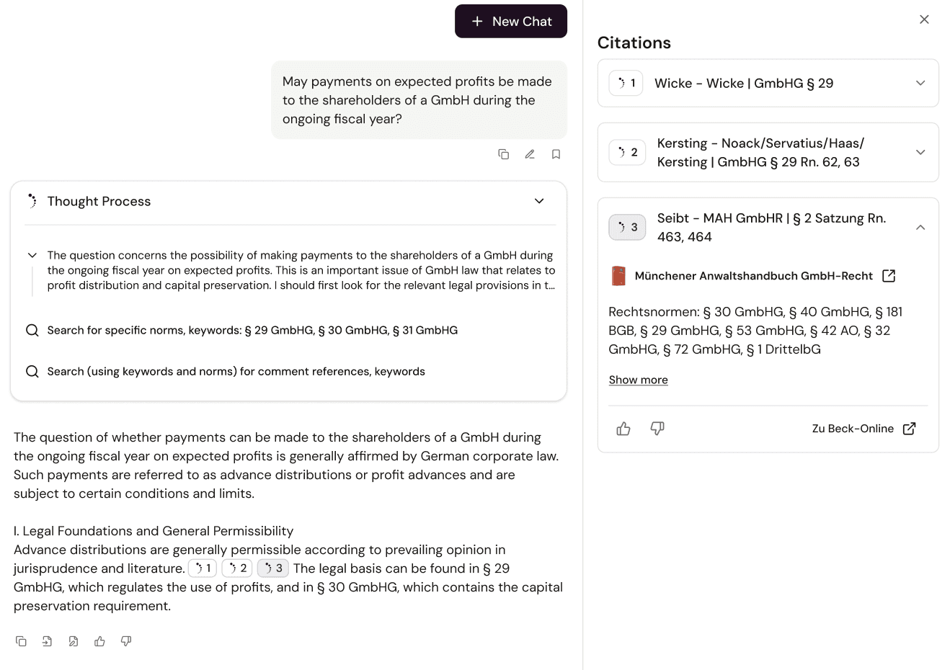This screenshot has height=670, width=950.
Task: Collapse the Seibt MAH GmbHR citation
Action: click(x=920, y=227)
